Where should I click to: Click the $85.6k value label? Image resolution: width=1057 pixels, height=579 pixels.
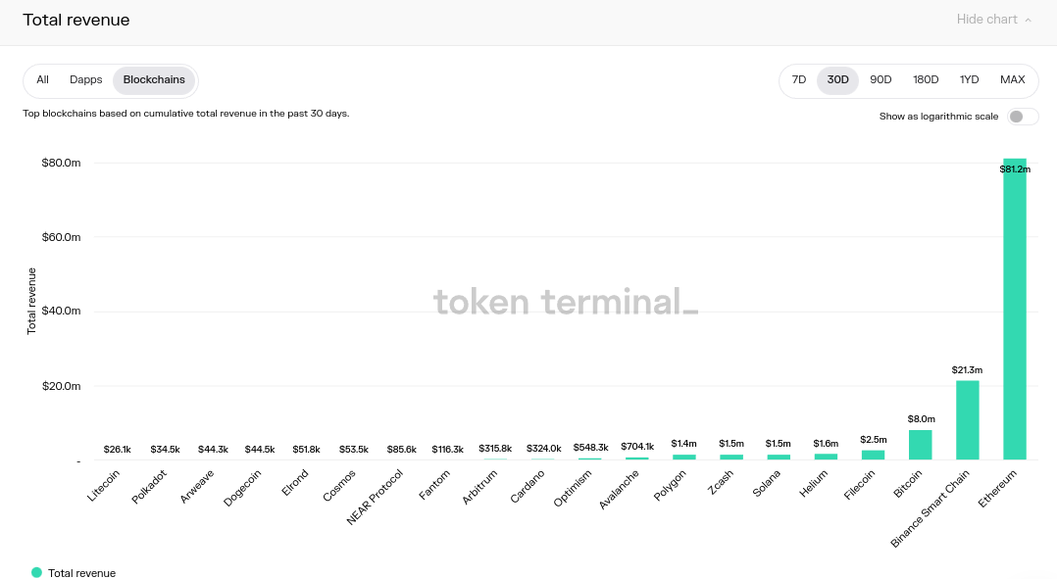(x=401, y=449)
